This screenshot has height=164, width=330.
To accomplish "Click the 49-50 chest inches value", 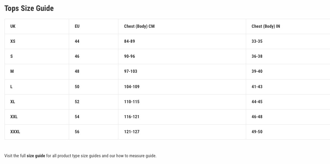I will (257, 132).
